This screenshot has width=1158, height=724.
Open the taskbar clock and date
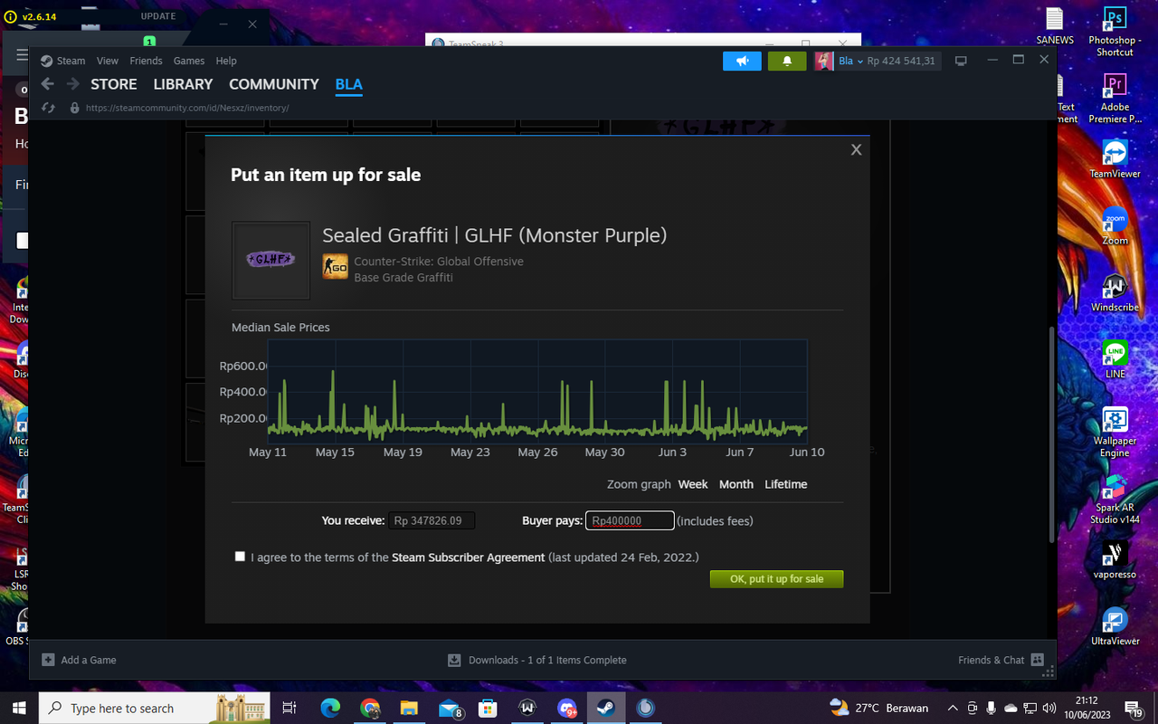tap(1087, 708)
